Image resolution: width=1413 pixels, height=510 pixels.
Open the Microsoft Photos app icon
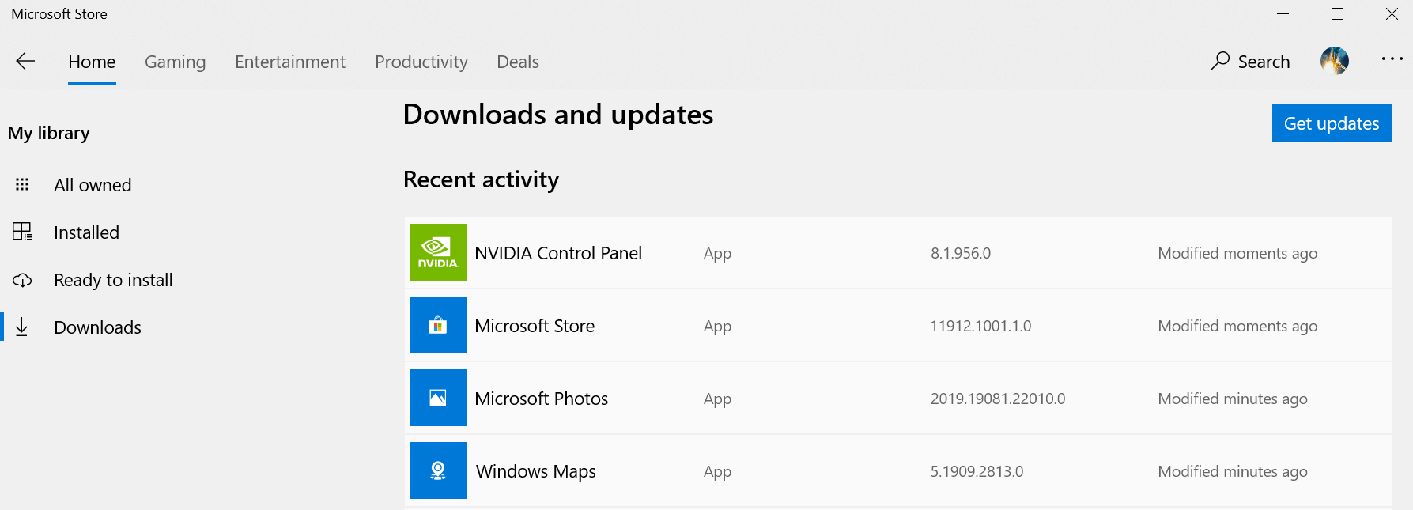[x=438, y=398]
